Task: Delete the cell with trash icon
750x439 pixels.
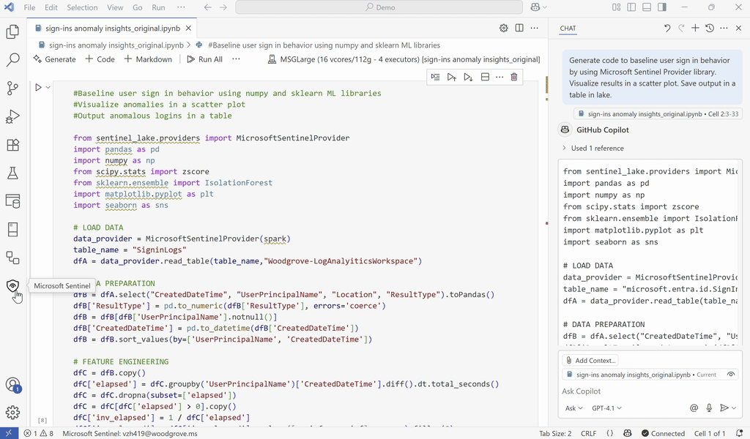Action: coord(514,77)
